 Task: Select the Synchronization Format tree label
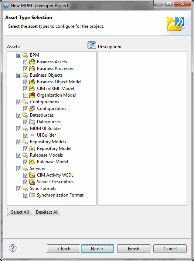(60, 195)
